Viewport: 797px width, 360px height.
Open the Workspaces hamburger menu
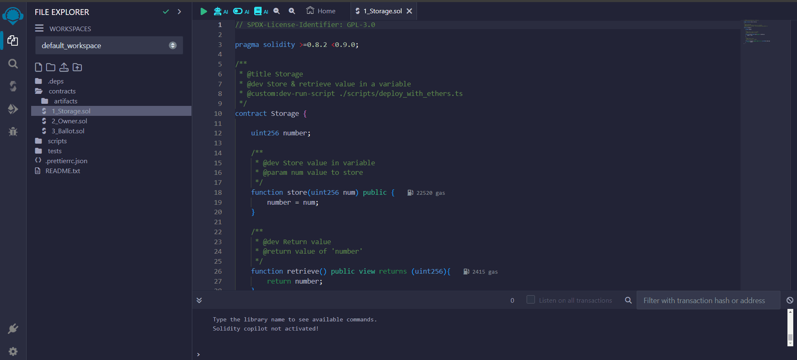click(x=39, y=28)
